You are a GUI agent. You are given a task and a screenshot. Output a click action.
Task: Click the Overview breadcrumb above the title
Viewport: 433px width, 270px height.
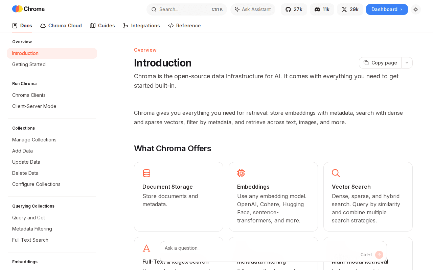tap(145, 50)
